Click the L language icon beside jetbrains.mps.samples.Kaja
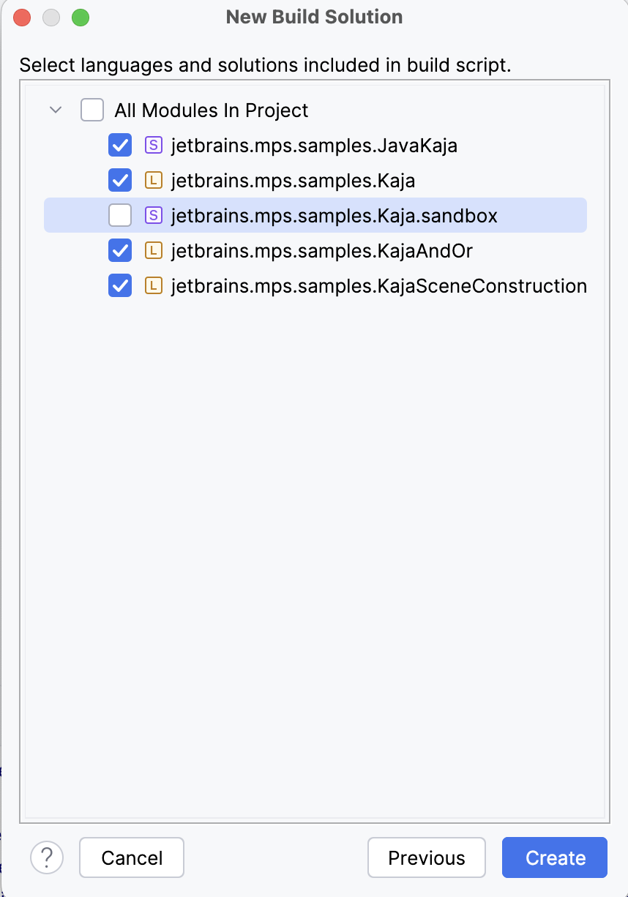 tap(154, 180)
